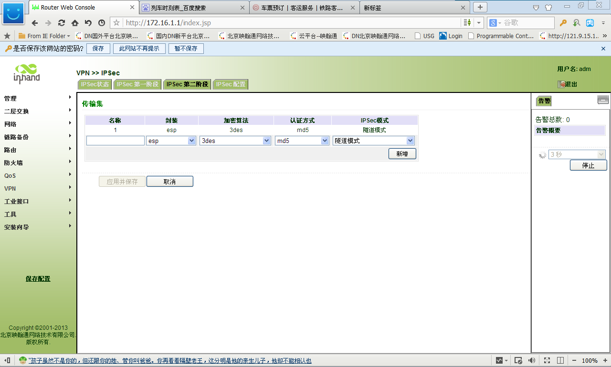Open the encapsulation esp dropdown
The width and height of the screenshot is (611, 367).
(171, 141)
